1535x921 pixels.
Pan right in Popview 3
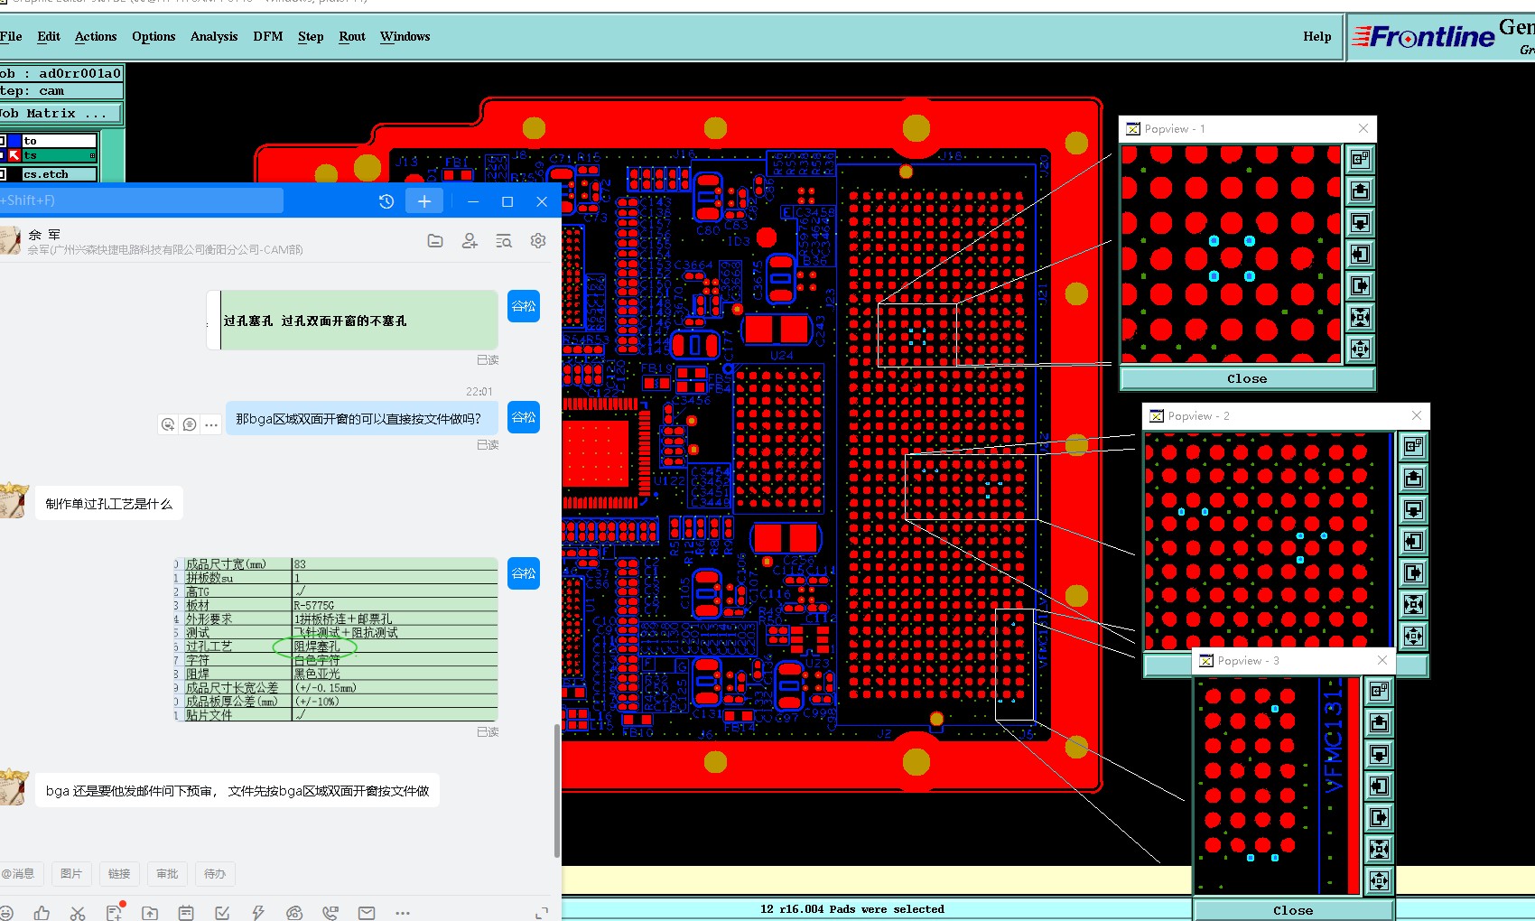[1379, 817]
